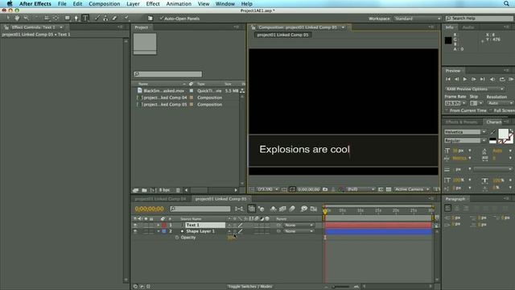Click the Opacity value of Shape Layer 1

pos(231,238)
